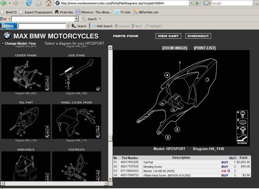
Task: Click the Previous find button
Action: point(122,26)
